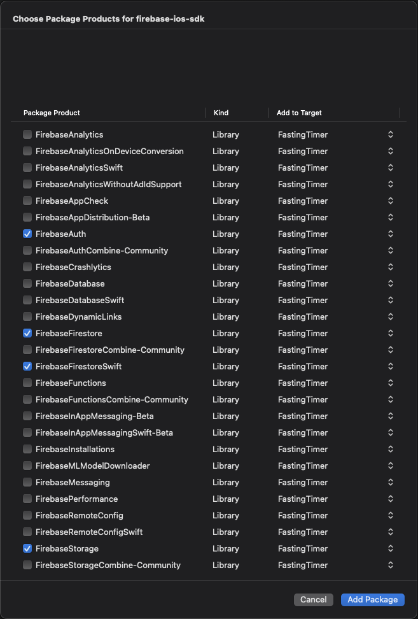Select the FirebaseAnalyticsWithoutAdIdSupport product name
Screen dimensions: 418x619
(x=108, y=184)
